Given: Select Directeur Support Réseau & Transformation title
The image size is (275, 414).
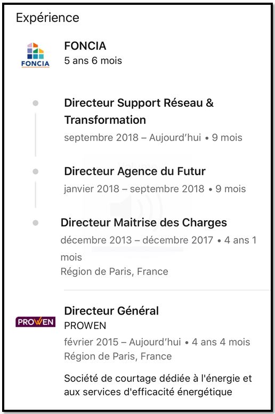Looking at the screenshot, I should pyautogui.click(x=139, y=111).
